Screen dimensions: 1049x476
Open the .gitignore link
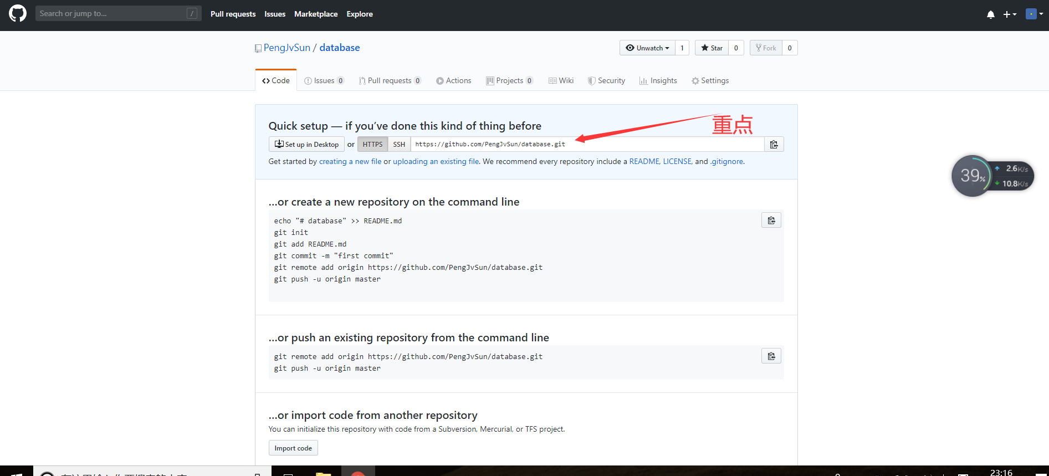point(726,161)
